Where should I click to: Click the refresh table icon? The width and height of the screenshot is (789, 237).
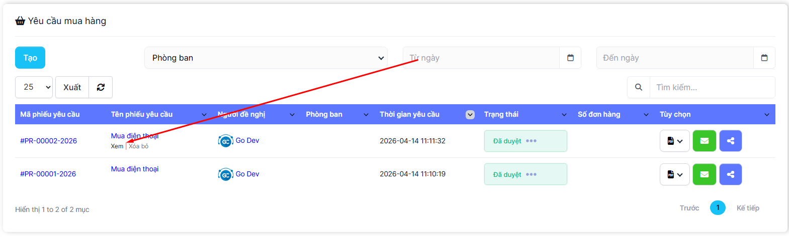pos(101,87)
